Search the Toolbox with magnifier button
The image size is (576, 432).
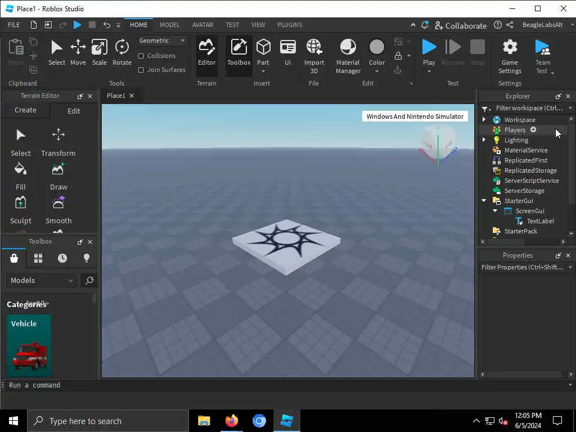89,280
